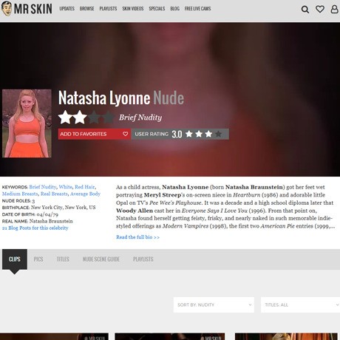The image size is (340, 340).
Task: Open the Free Live Cams menu item
Action: click(197, 9)
